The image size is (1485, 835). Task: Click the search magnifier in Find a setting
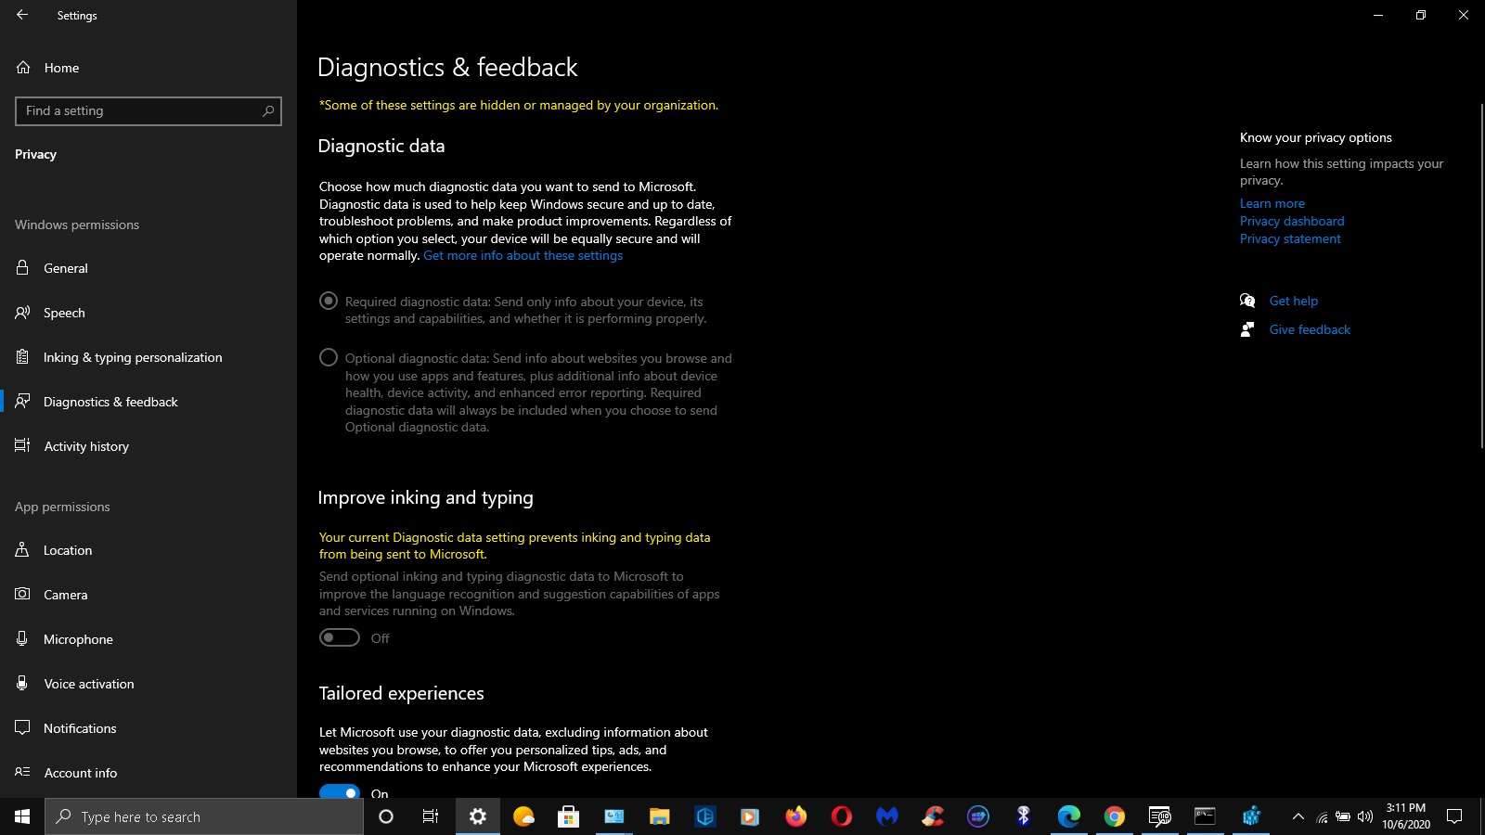268,110
